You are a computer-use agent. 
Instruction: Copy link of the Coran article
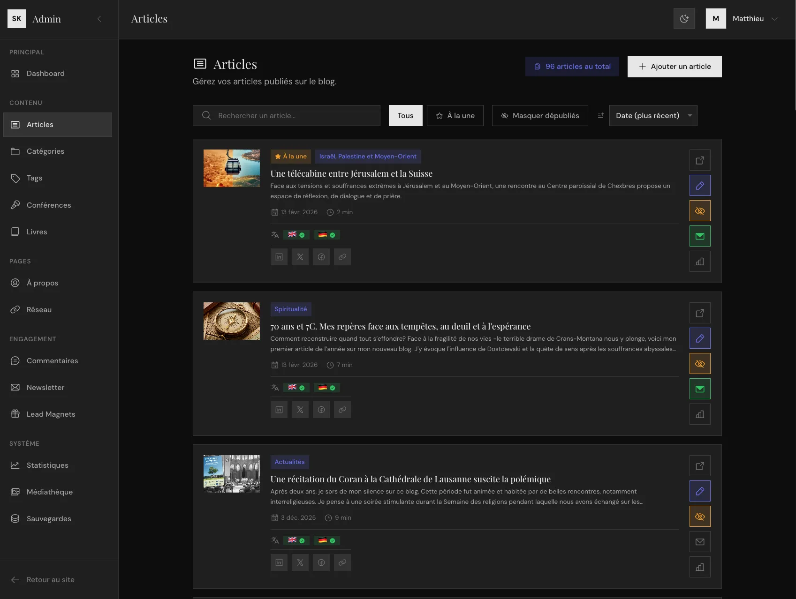(x=342, y=562)
